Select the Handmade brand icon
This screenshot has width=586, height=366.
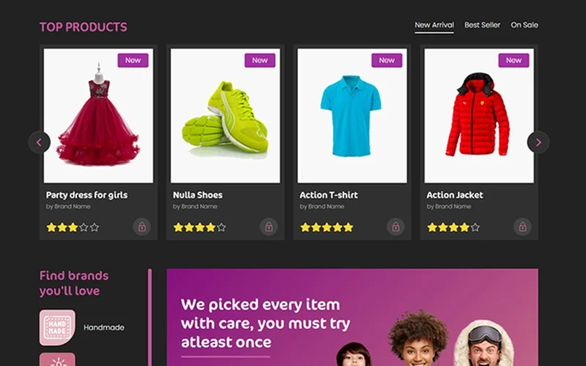click(x=57, y=327)
